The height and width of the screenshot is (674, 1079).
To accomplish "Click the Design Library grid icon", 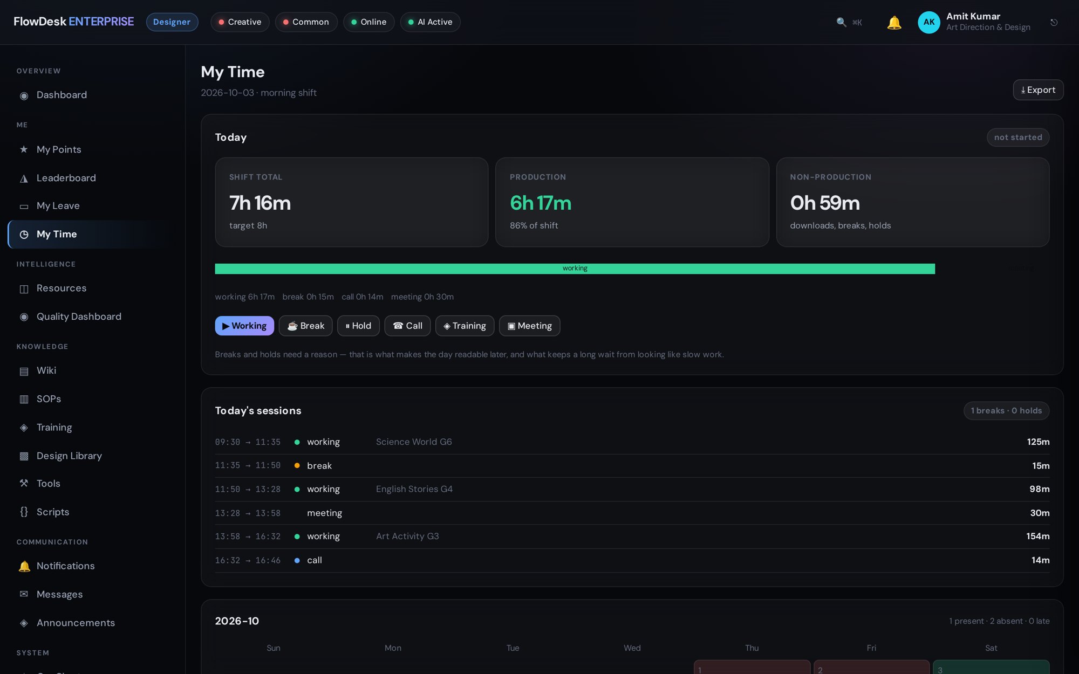I will (24, 456).
